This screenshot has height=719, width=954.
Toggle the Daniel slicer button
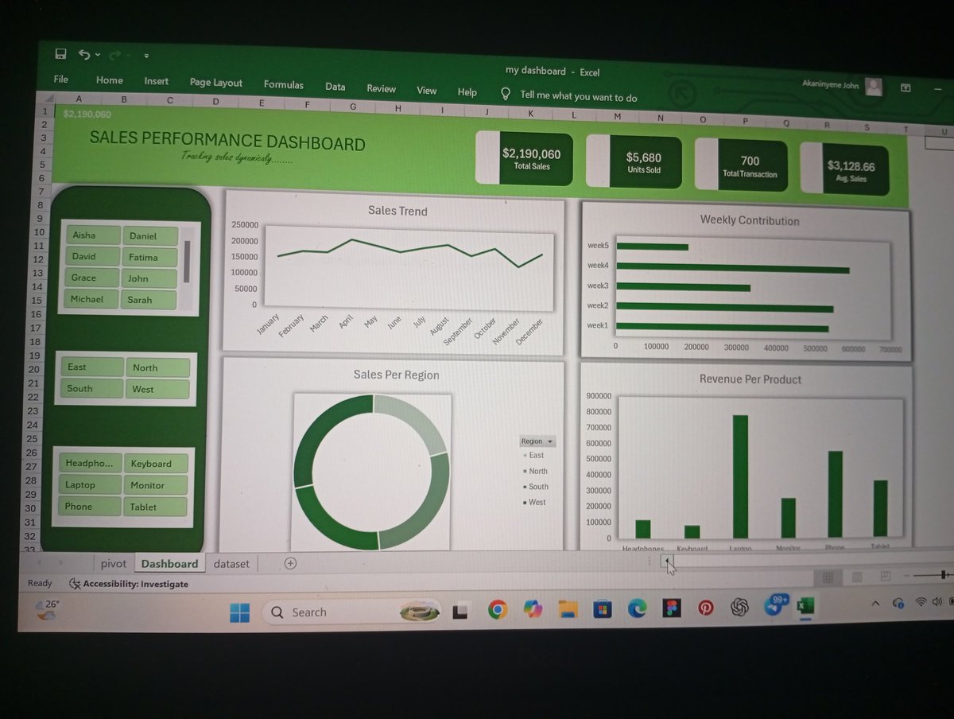(151, 236)
